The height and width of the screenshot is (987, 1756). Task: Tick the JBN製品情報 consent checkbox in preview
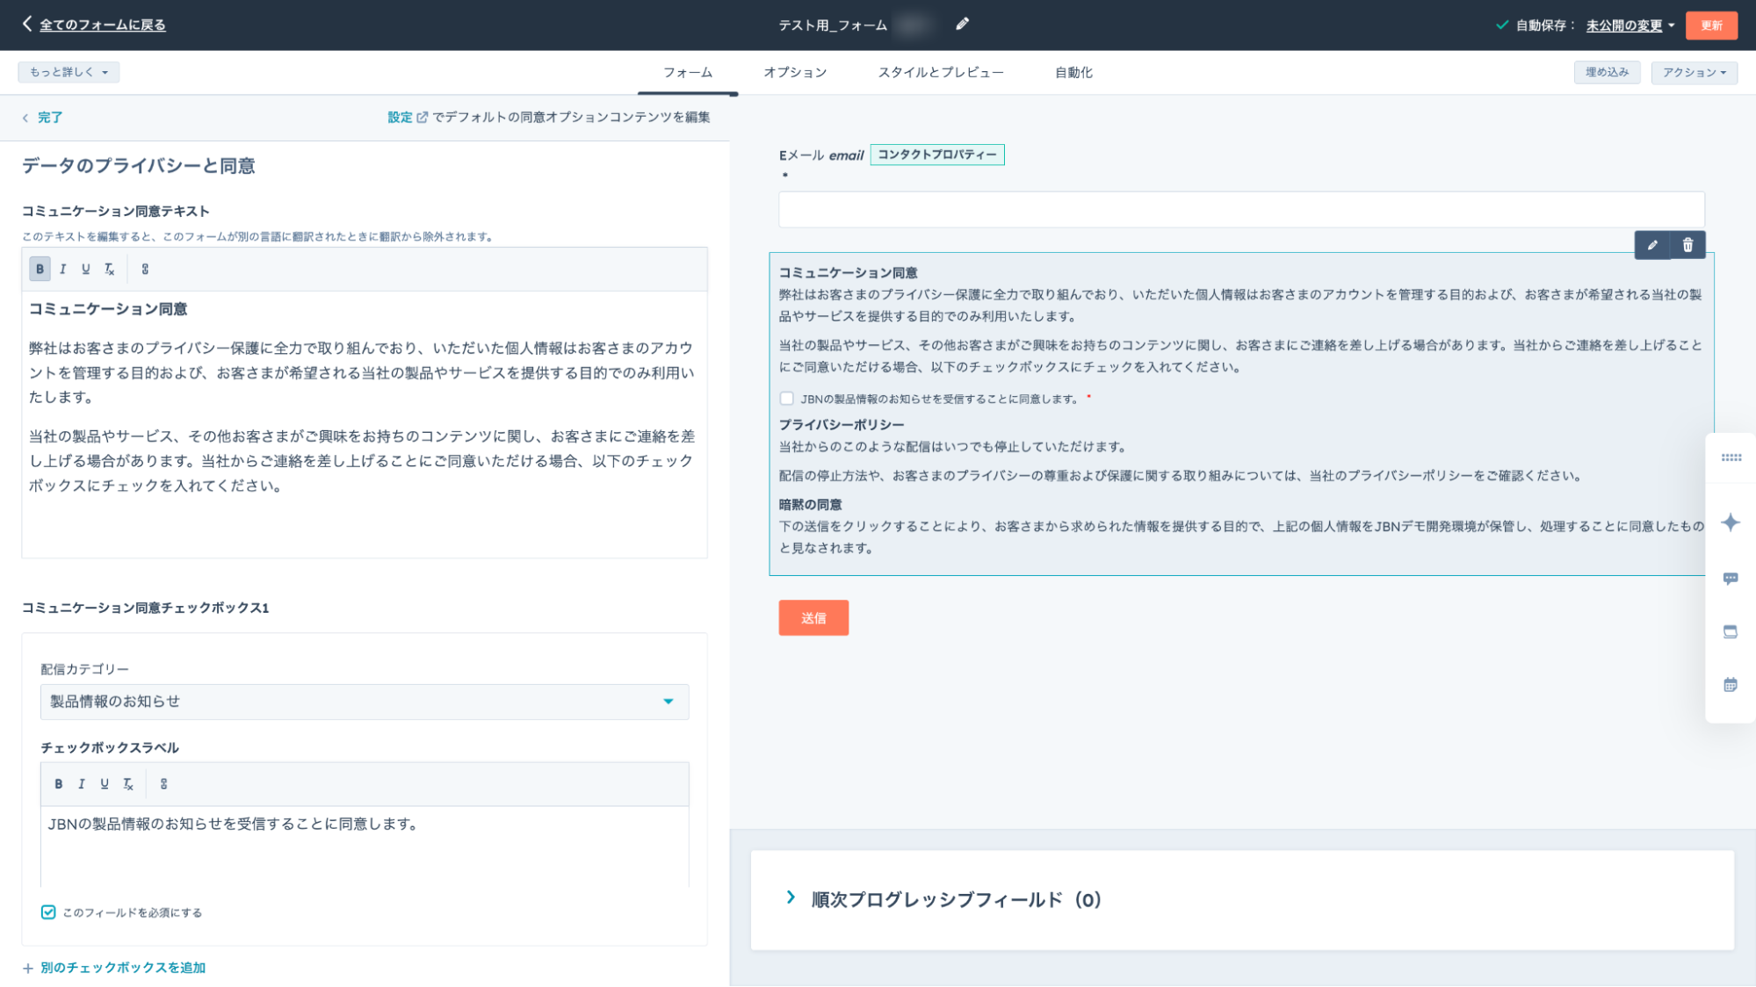pyautogui.click(x=786, y=399)
